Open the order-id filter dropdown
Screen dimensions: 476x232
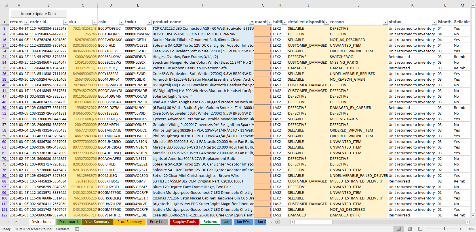tap(65, 22)
